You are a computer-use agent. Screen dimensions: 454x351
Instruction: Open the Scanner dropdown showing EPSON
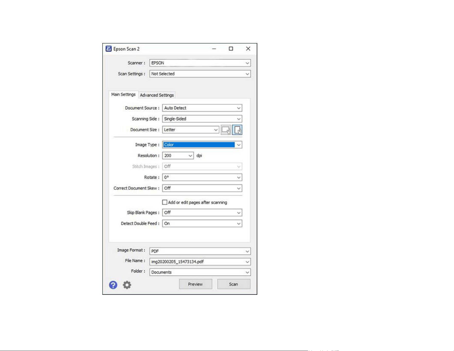[200, 63]
